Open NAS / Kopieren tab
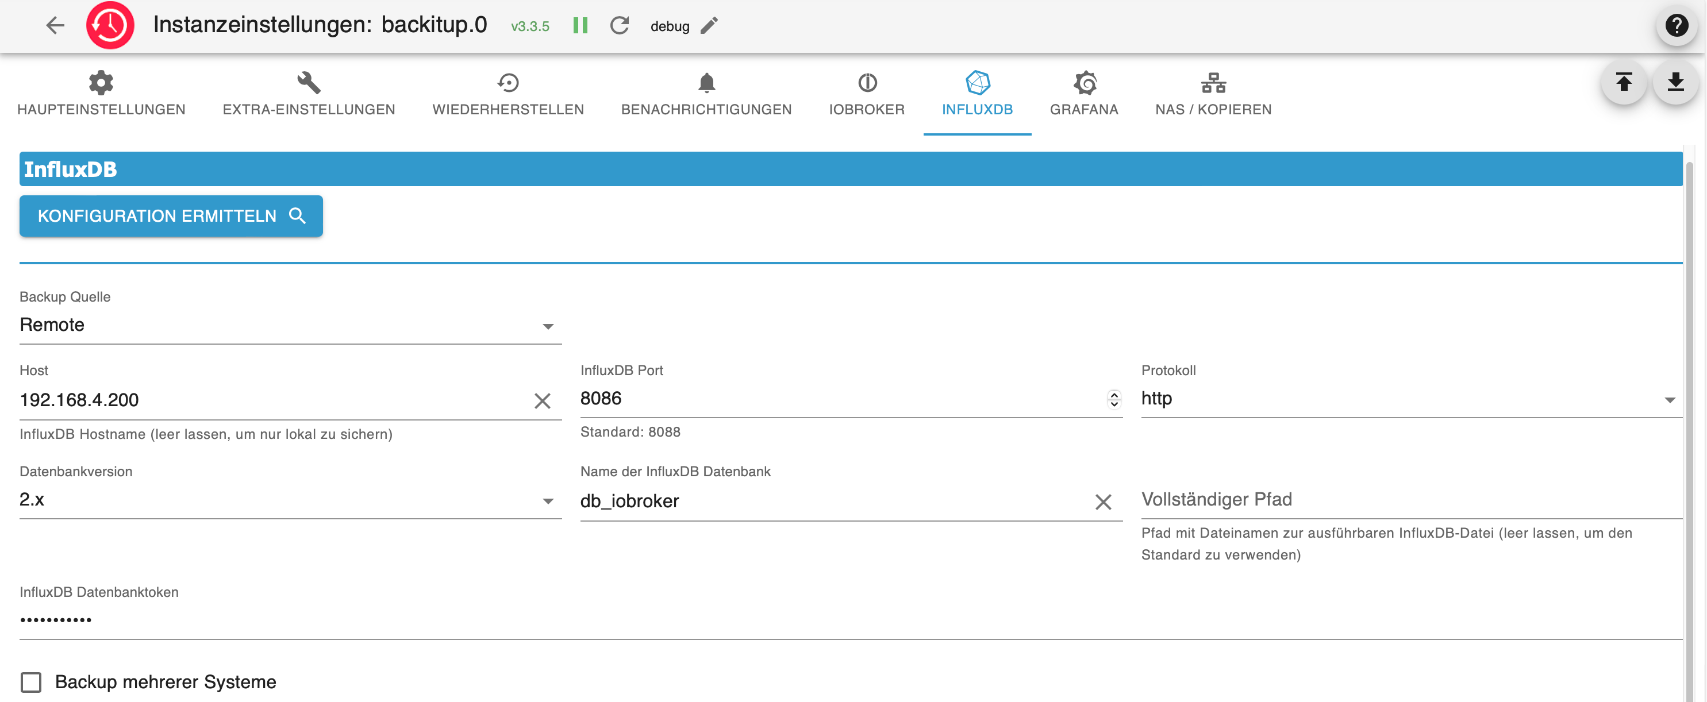 [1213, 95]
